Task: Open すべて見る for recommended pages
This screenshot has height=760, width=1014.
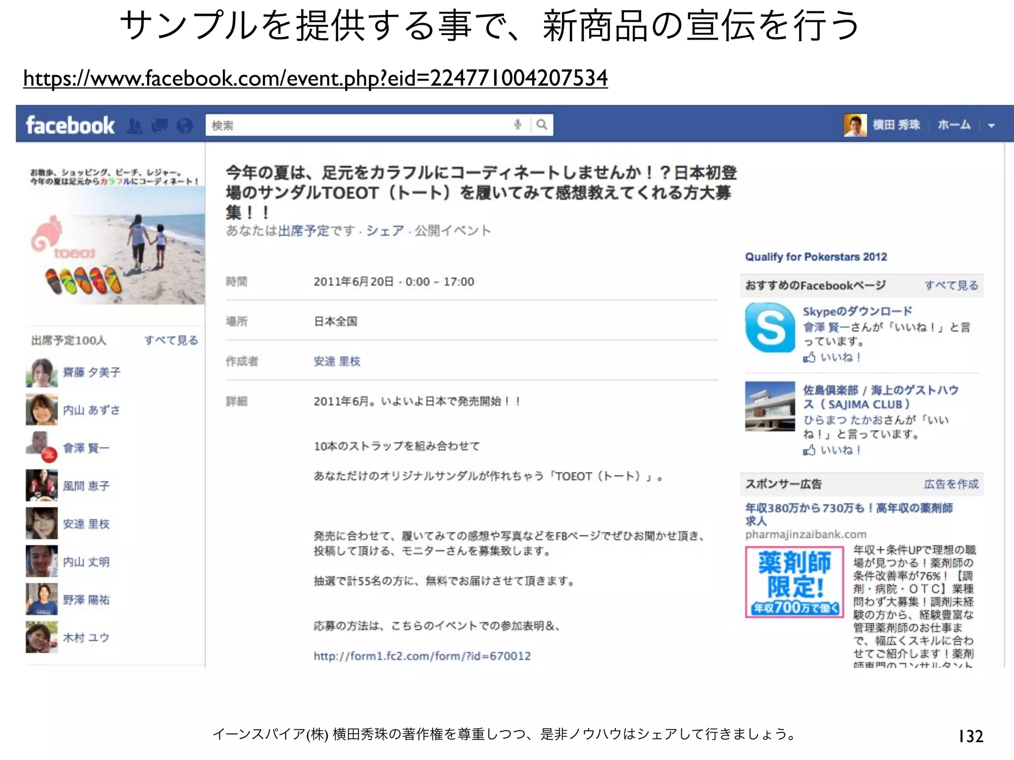Action: [x=951, y=285]
